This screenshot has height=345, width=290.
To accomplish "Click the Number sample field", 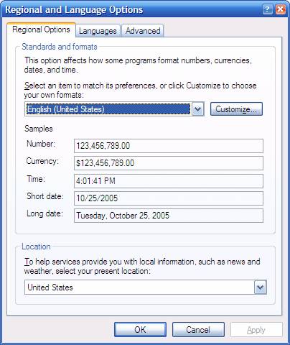I will (x=169, y=146).
